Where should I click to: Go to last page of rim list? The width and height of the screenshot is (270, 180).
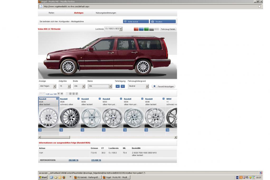(x=62, y=94)
